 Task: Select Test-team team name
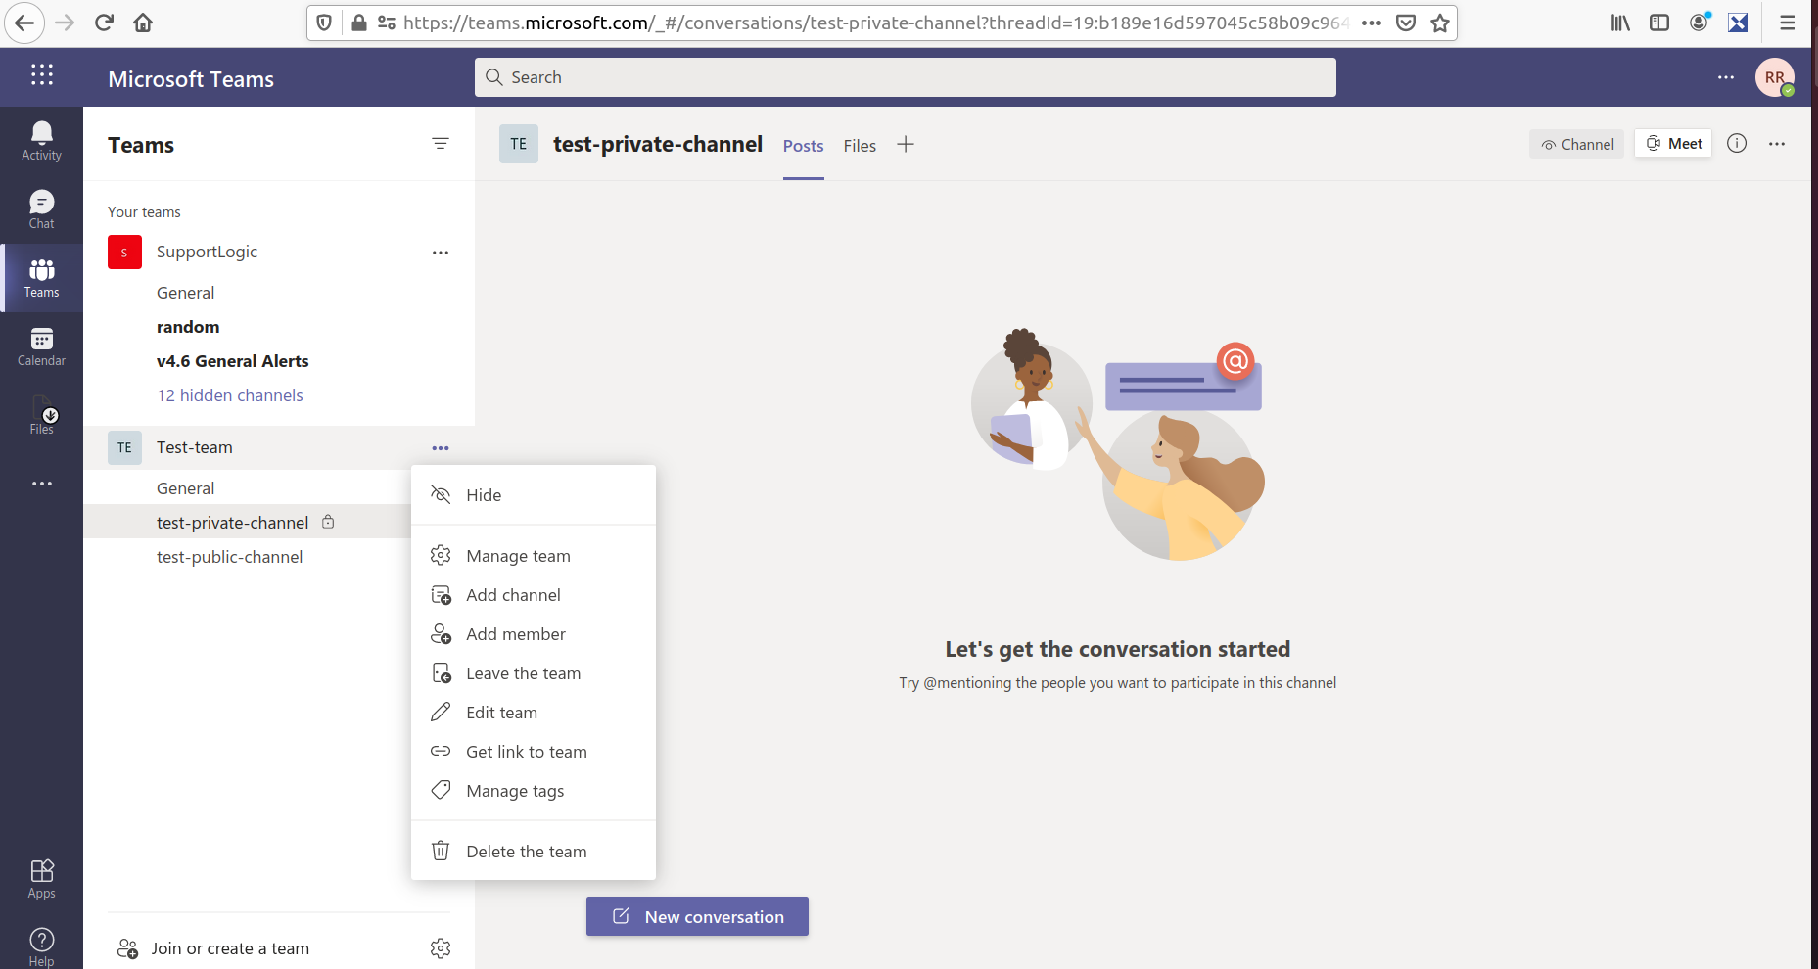click(x=195, y=447)
